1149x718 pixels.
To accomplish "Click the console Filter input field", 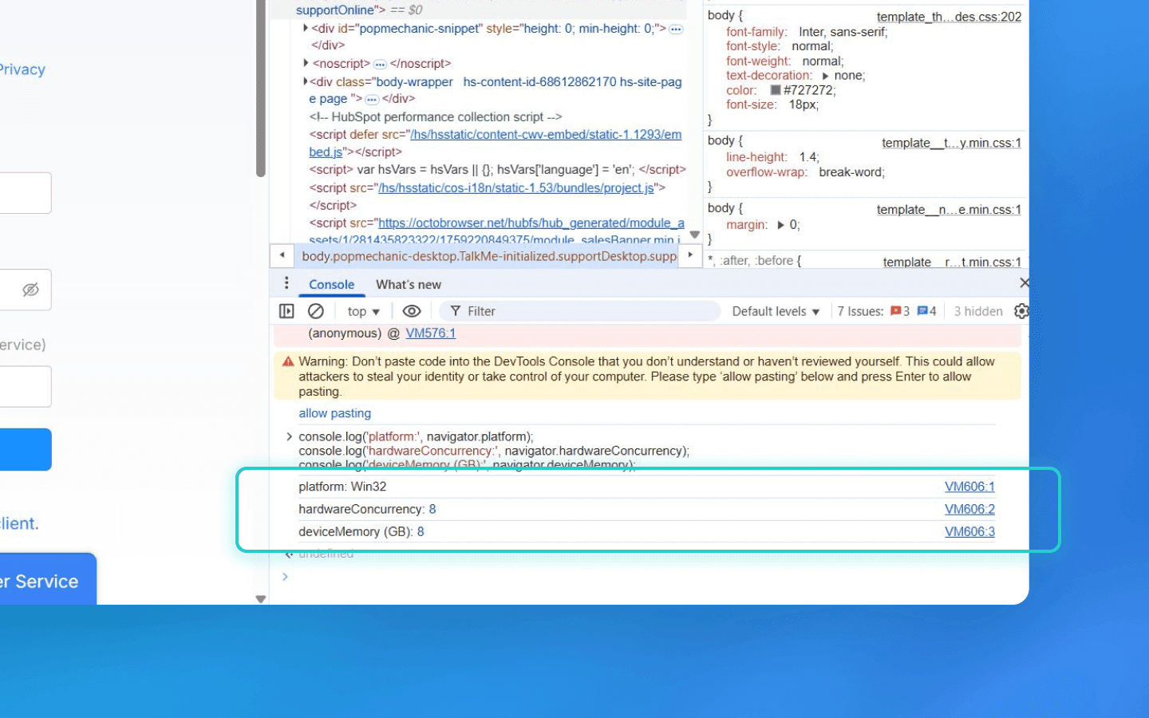I will [579, 311].
